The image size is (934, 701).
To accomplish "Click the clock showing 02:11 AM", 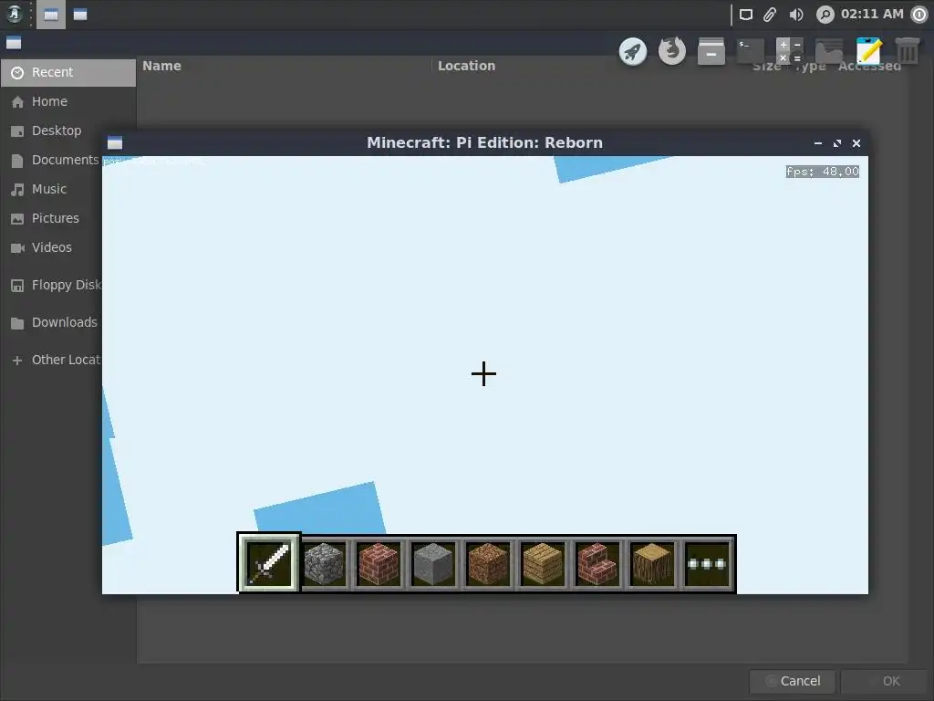I will 872,15.
